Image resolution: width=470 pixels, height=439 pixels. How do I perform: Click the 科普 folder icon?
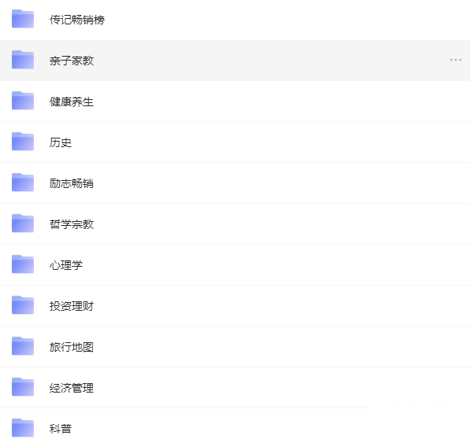click(x=23, y=428)
